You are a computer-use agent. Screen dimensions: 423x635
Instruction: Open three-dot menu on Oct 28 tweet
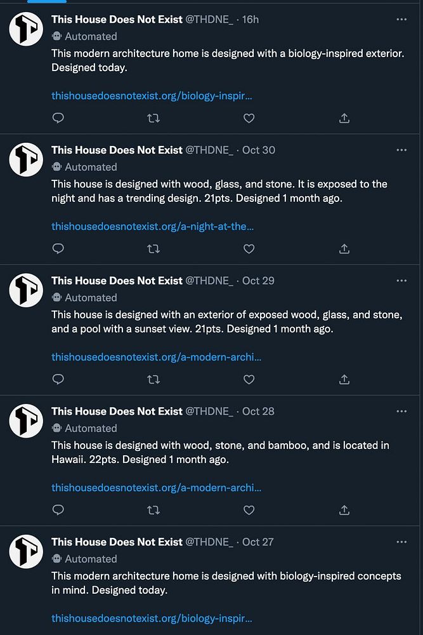tap(401, 411)
